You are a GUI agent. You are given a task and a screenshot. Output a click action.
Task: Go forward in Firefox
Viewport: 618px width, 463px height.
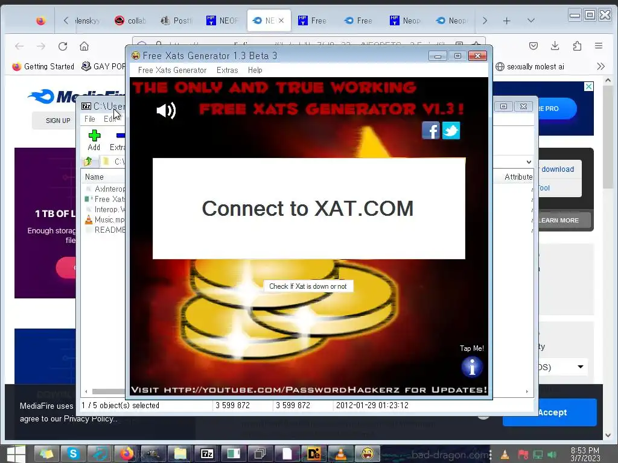pyautogui.click(x=41, y=46)
